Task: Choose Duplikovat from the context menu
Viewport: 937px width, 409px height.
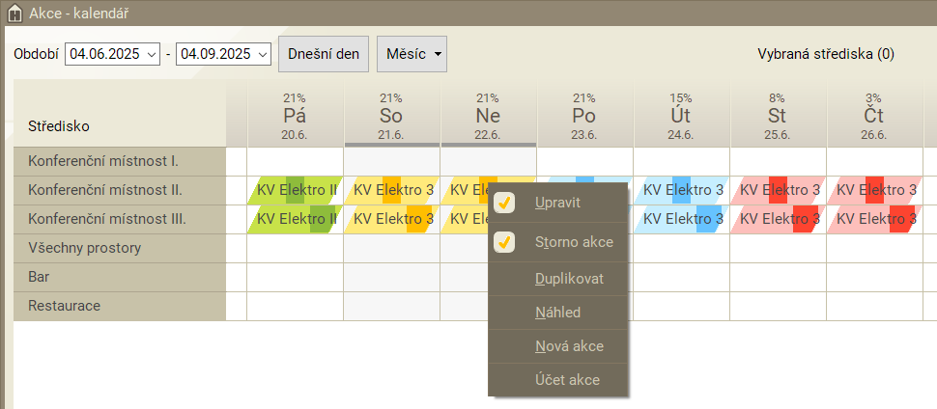Action: 569,278
